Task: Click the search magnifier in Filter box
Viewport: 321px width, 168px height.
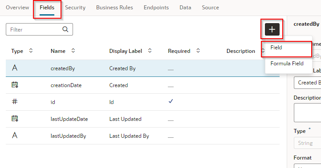Action: (65, 29)
